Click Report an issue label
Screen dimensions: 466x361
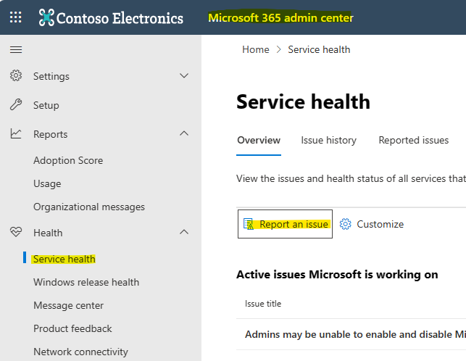(x=294, y=224)
